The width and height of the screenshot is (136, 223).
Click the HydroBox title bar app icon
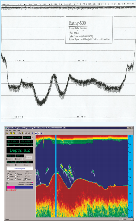(x=6, y=128)
